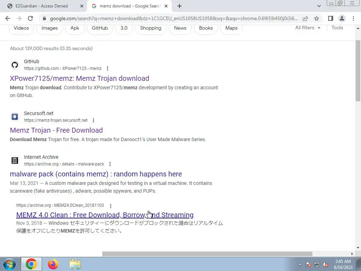361x271 pixels.
Task: Filter results by News
Action: point(180,28)
